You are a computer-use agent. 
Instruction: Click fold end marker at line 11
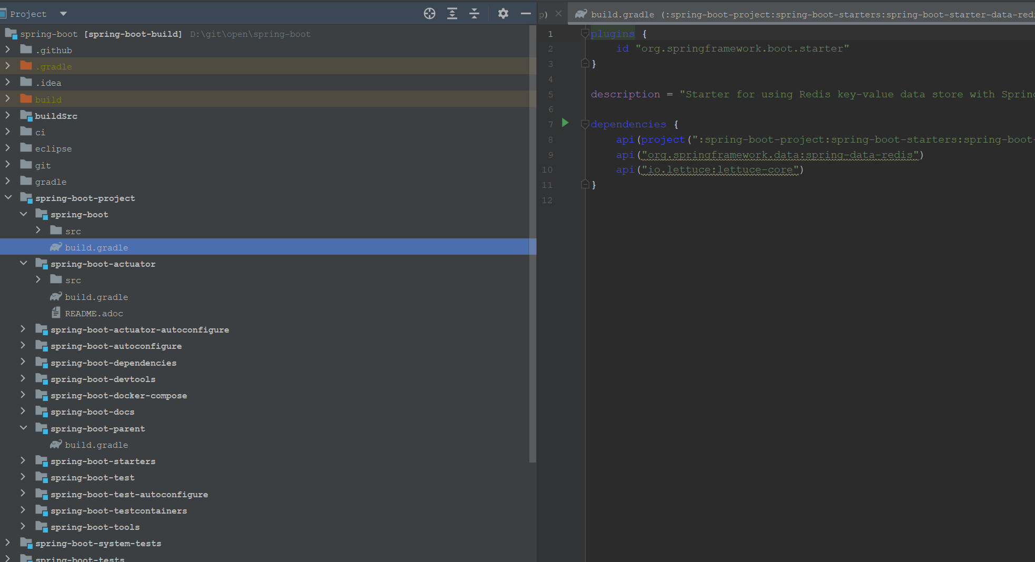point(585,184)
